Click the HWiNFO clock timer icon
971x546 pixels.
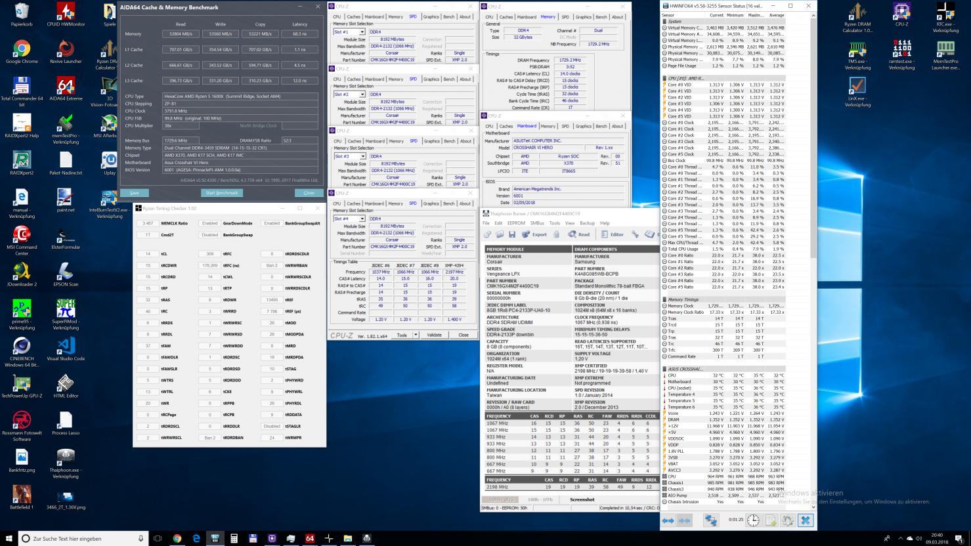[x=752, y=520]
